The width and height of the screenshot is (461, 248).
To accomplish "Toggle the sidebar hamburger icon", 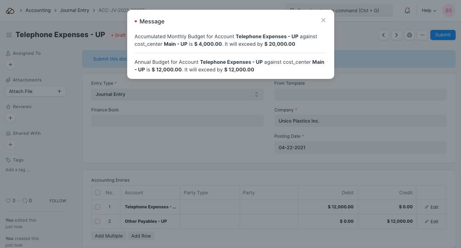I will (x=9, y=35).
